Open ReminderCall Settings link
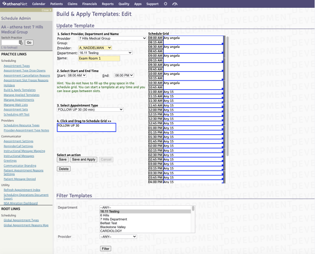The height and width of the screenshot is (254, 315). pos(18,146)
